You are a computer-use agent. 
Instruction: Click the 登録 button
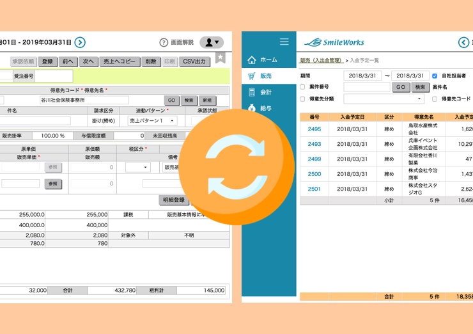point(47,61)
